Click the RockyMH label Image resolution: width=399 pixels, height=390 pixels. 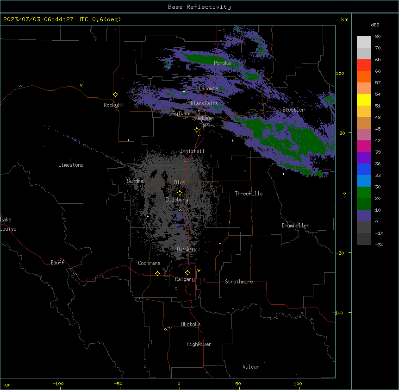[x=113, y=105]
